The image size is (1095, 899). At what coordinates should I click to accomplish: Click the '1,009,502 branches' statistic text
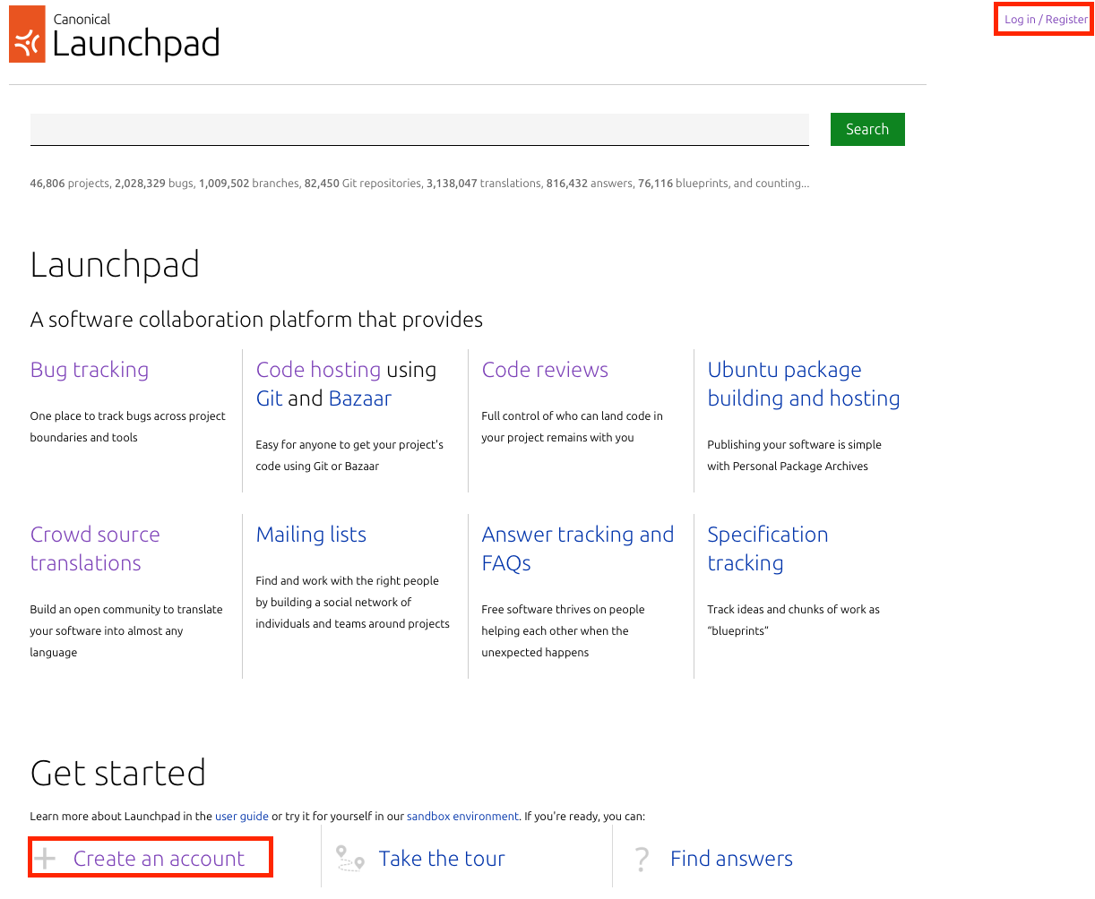(249, 184)
